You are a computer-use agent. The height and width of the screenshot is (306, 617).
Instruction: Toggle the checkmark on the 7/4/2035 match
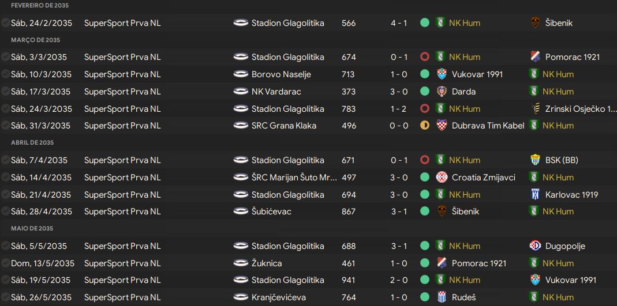(x=5, y=160)
